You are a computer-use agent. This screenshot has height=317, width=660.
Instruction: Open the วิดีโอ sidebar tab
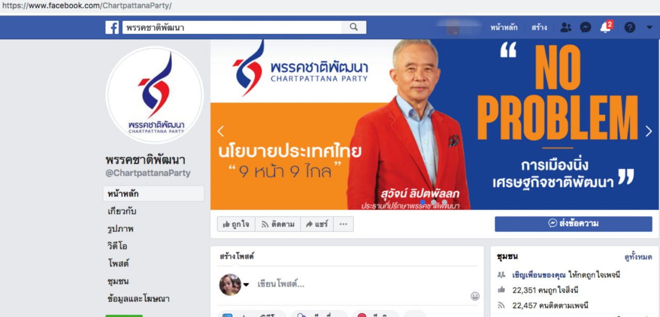118,246
